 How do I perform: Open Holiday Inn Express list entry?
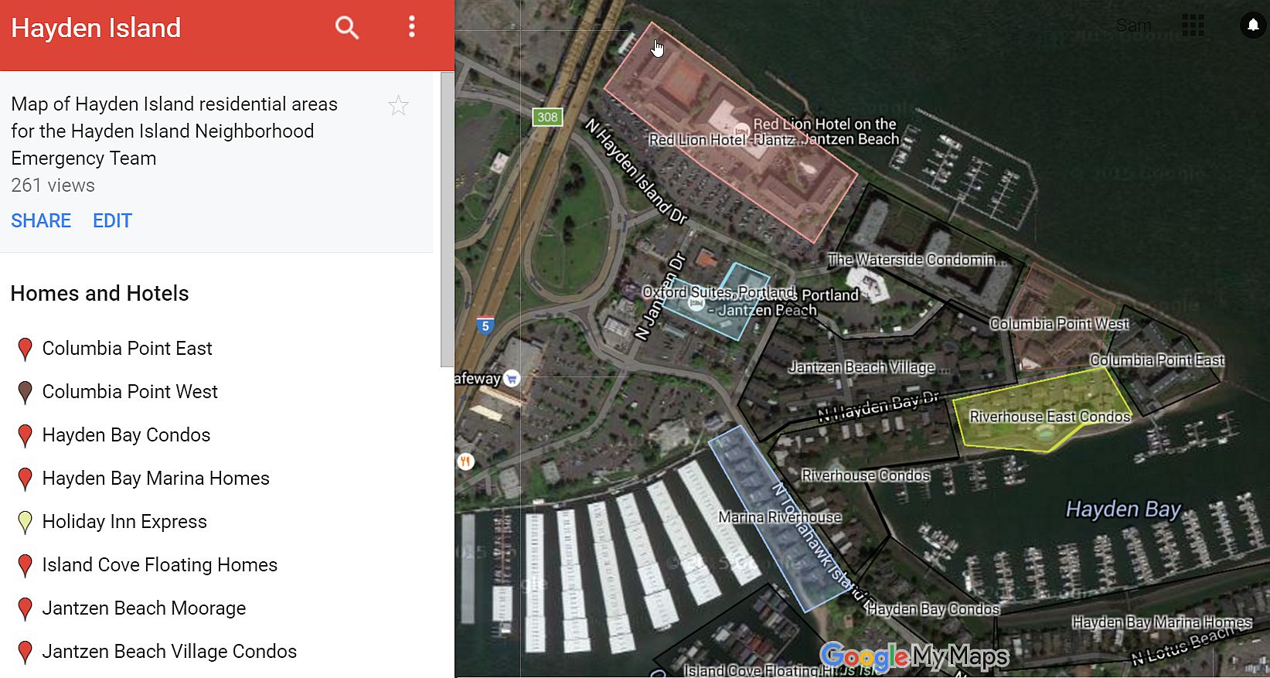(124, 522)
